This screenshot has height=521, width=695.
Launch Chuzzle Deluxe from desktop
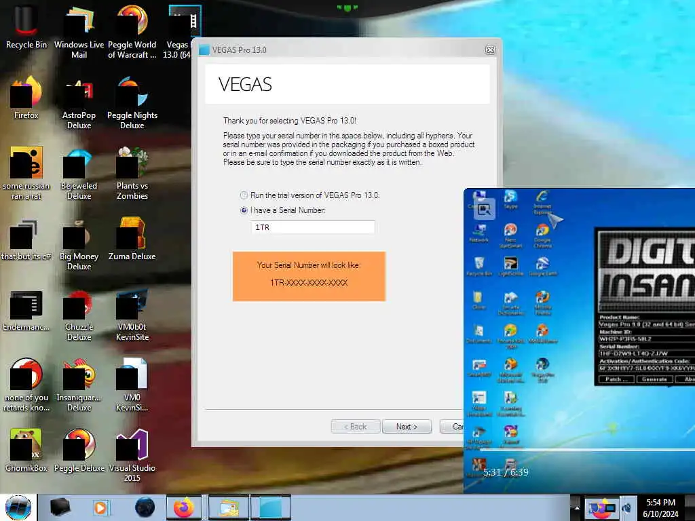pos(79,315)
